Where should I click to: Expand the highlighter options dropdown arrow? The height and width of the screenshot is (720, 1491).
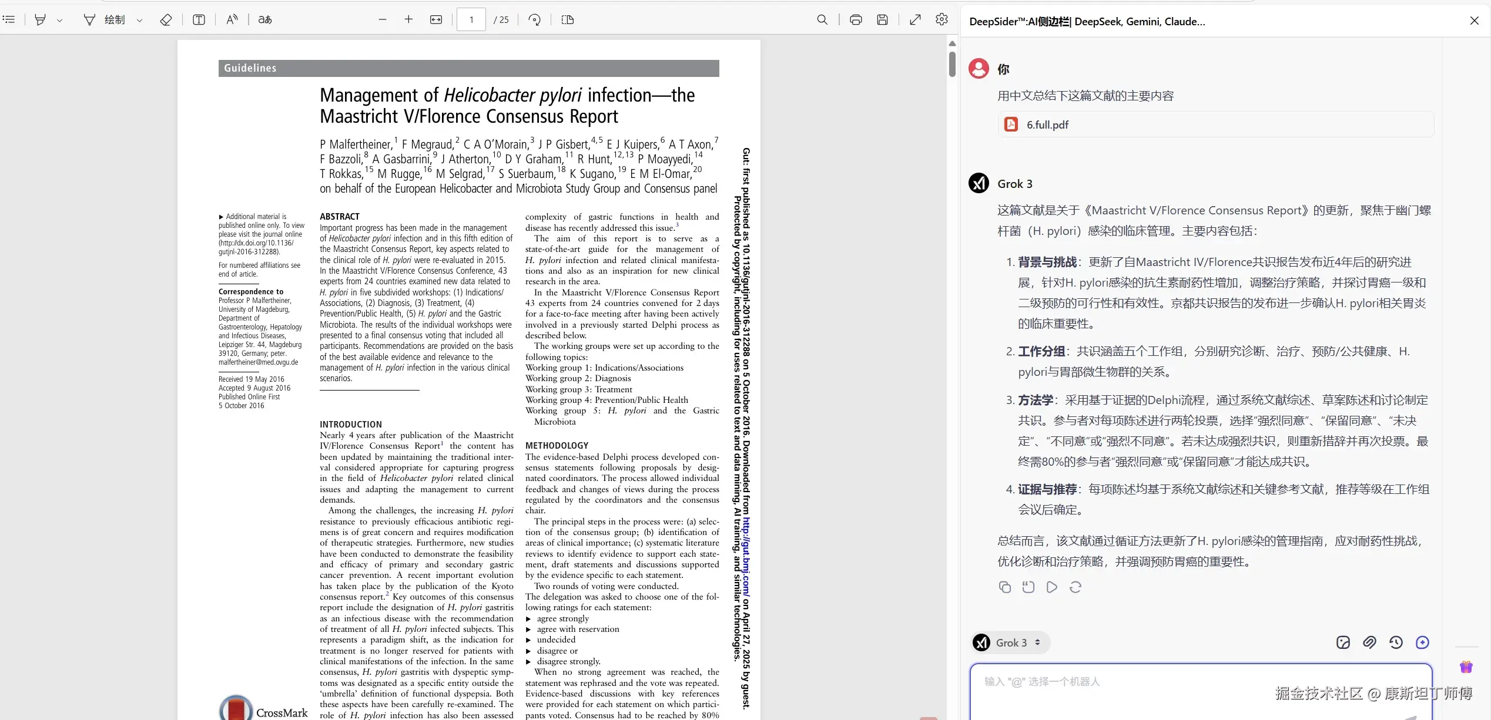tap(60, 21)
